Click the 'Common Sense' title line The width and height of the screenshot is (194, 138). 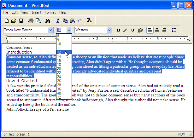click(x=19, y=47)
